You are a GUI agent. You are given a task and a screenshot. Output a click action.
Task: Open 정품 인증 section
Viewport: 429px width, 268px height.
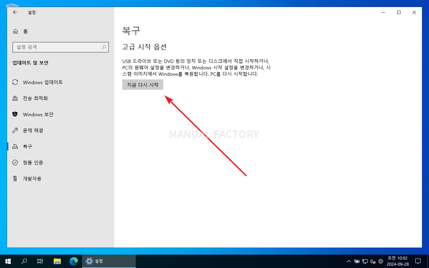point(60,162)
